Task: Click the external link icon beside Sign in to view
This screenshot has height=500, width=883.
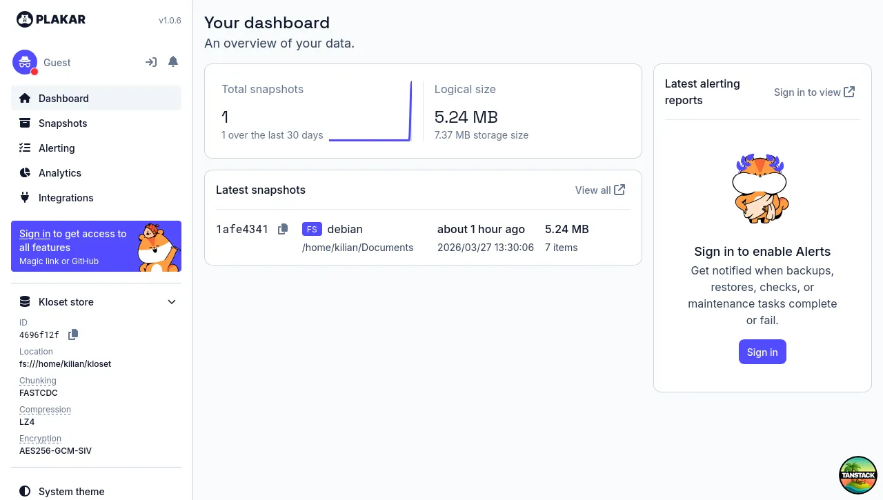Action: click(x=849, y=92)
